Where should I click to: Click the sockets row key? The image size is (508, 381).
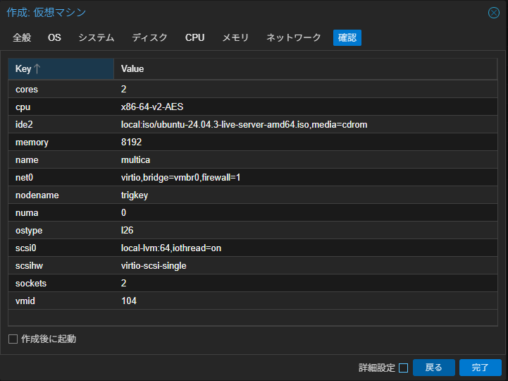[31, 284]
